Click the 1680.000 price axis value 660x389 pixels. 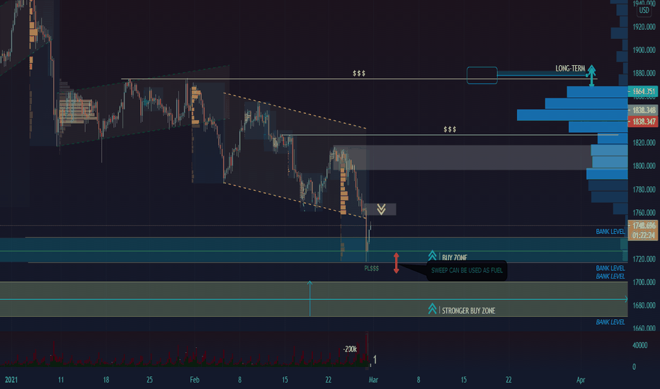(x=644, y=305)
